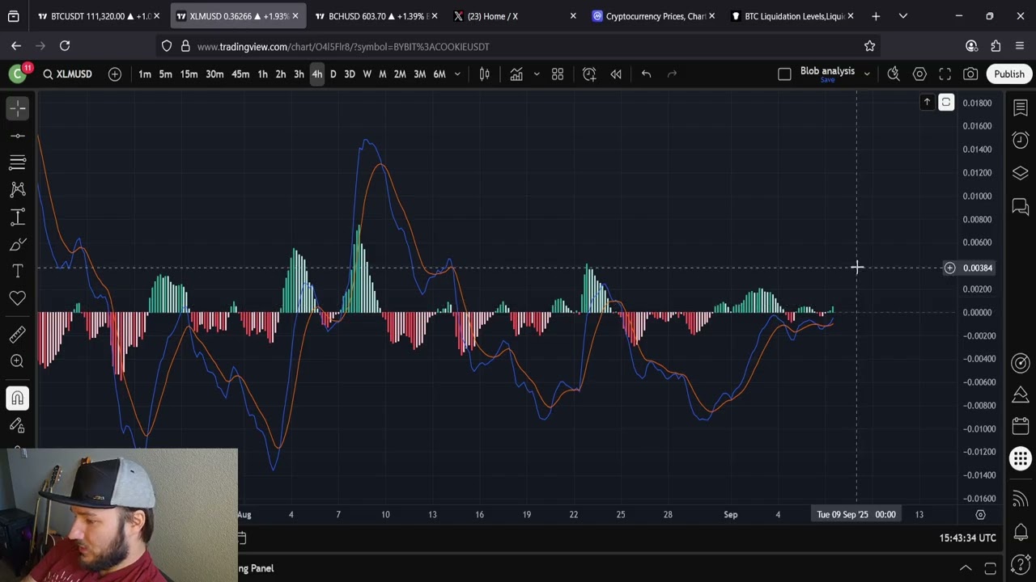This screenshot has width=1036, height=582.
Task: Open the alerts clock panel
Action: [x=1021, y=141]
